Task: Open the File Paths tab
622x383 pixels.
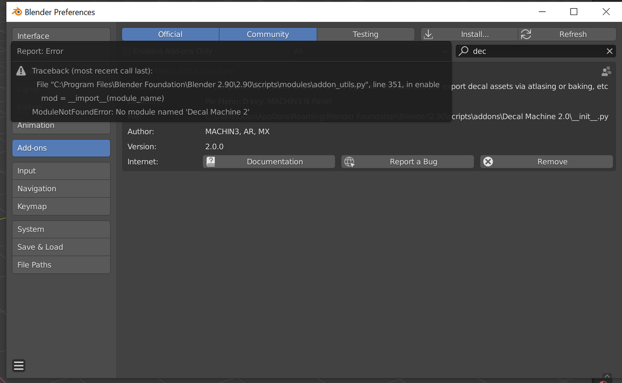Action: tap(61, 265)
